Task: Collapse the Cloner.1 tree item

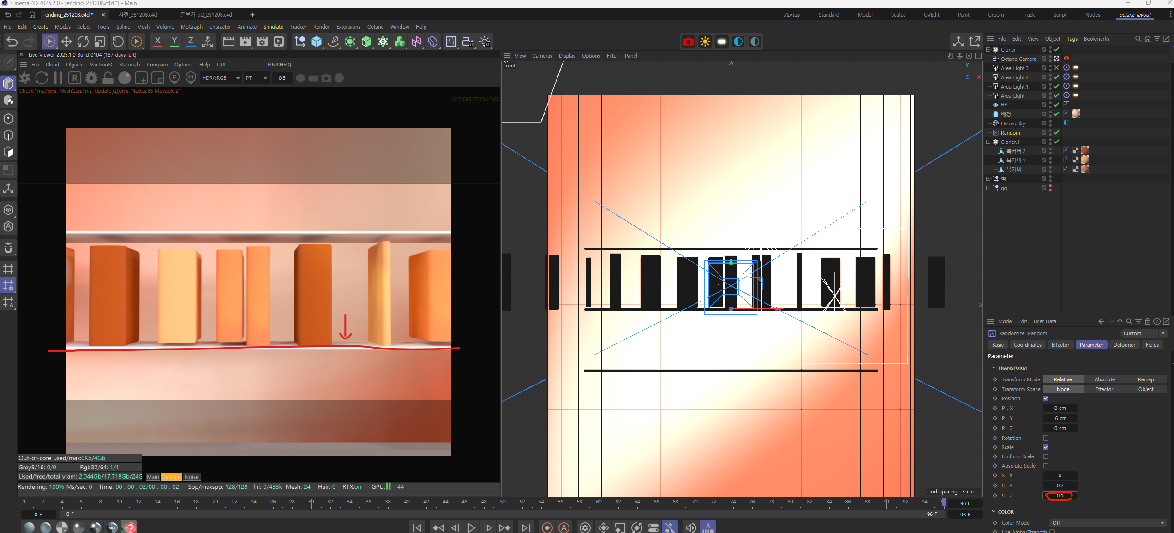Action: (988, 142)
